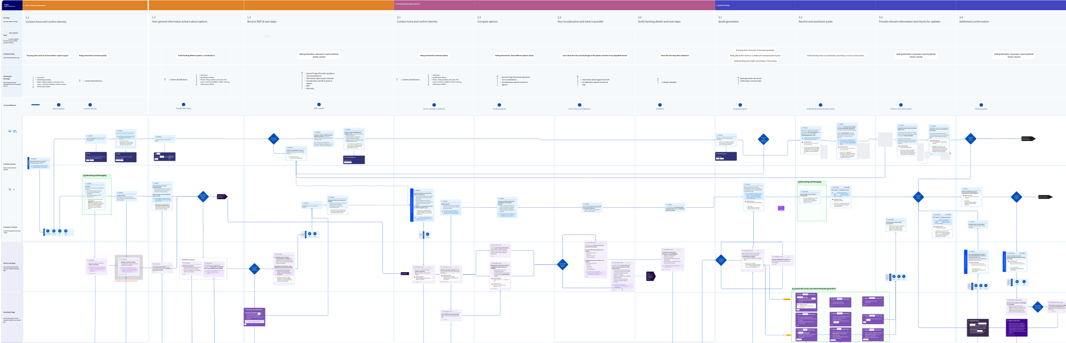
Task: Click 'Receive and send back quote' heading
Action: [815, 21]
